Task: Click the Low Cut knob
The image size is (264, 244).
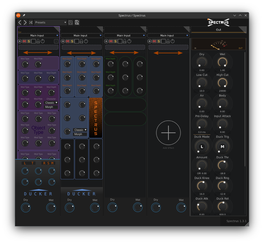Action: 202,83
